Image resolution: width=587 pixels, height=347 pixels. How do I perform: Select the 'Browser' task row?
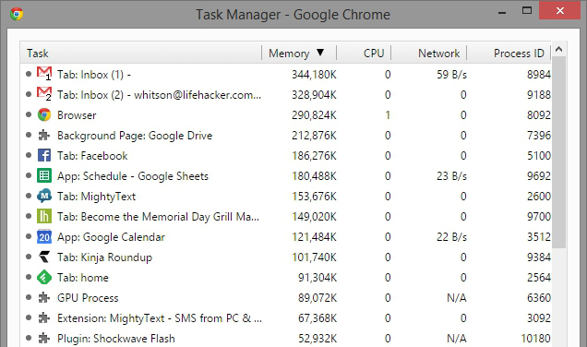(285, 115)
